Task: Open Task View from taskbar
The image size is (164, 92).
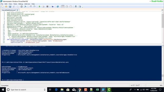Action: tap(50, 90)
